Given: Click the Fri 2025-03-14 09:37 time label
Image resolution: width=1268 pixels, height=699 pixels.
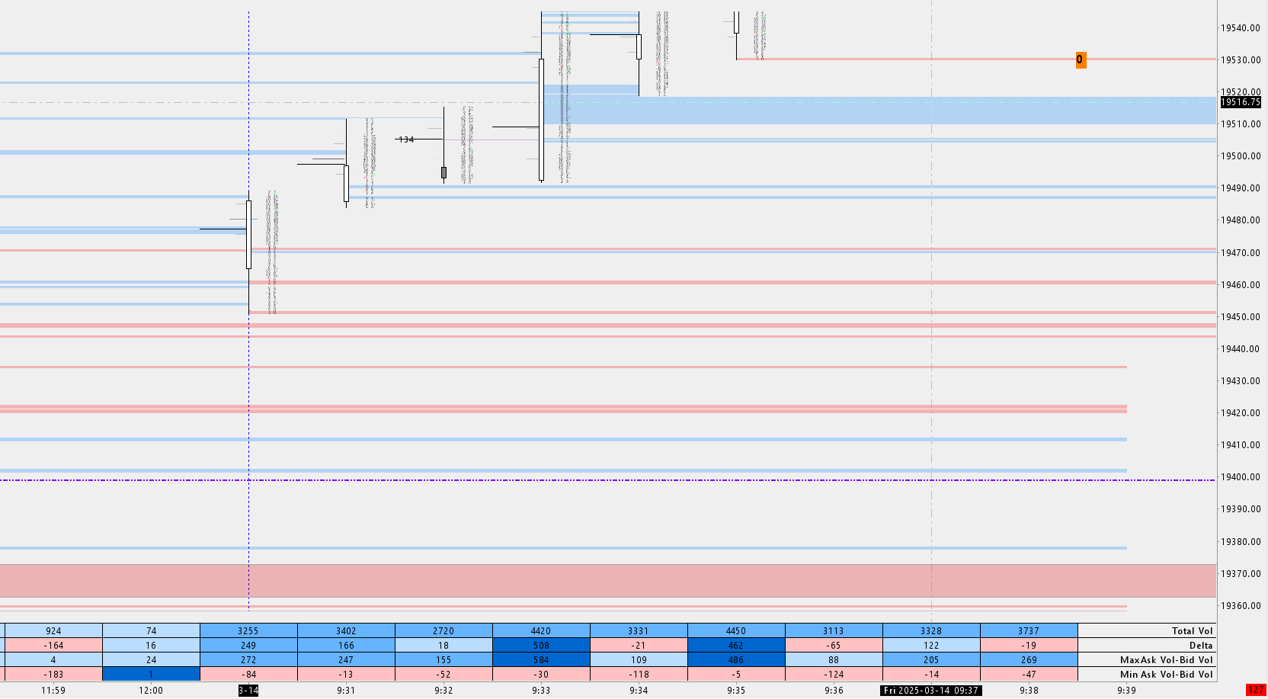Looking at the screenshot, I should [x=931, y=691].
